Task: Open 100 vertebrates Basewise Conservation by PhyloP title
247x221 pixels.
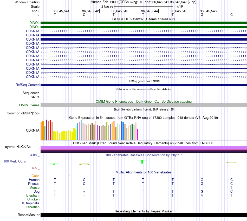Action: pos(144,155)
